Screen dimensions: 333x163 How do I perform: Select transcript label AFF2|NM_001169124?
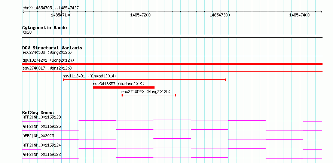tap(42, 145)
